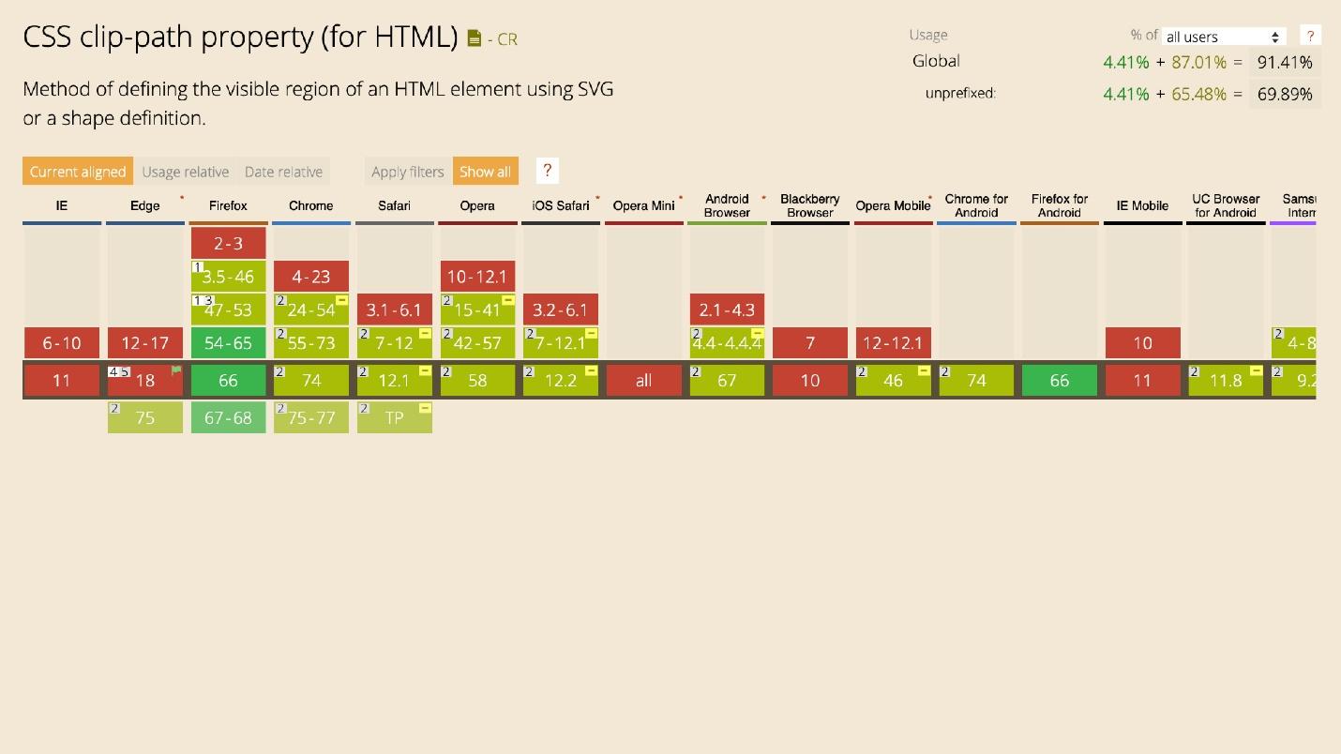The width and height of the screenshot is (1341, 754).
Task: Select the Chrome 4-23 version cell
Action: [311, 277]
